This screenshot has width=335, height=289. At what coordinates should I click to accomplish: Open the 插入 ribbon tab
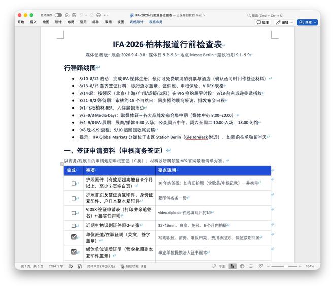tap(33, 22)
